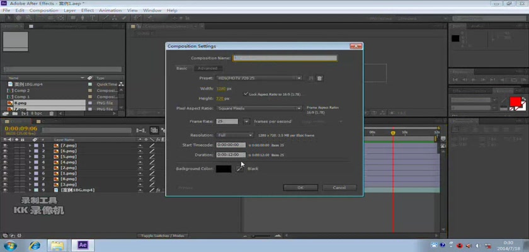Hide layer 6 [1.png] with eye icon
Viewport: 529px width, 252px height.
[x=5, y=173]
